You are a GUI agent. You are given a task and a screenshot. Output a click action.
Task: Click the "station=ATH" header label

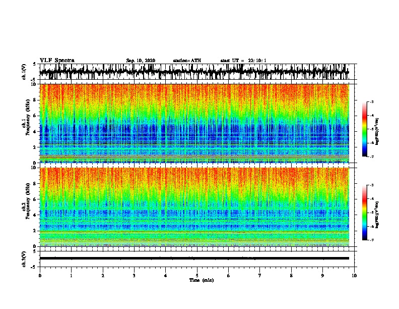187,61
